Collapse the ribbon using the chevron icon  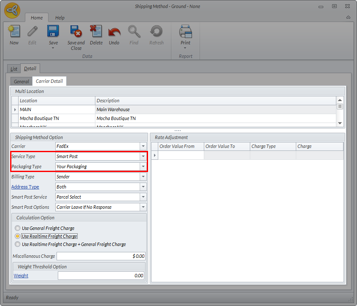348,17
